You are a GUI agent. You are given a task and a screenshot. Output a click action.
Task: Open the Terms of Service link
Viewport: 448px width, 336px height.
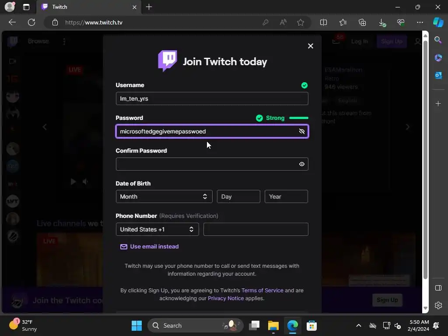[262, 290]
